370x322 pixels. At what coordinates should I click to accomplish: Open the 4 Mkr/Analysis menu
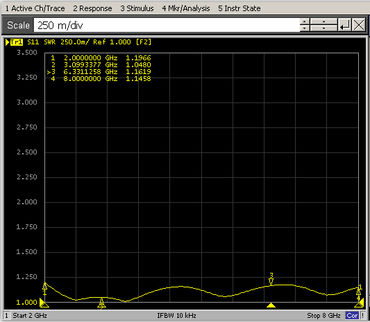pos(186,8)
